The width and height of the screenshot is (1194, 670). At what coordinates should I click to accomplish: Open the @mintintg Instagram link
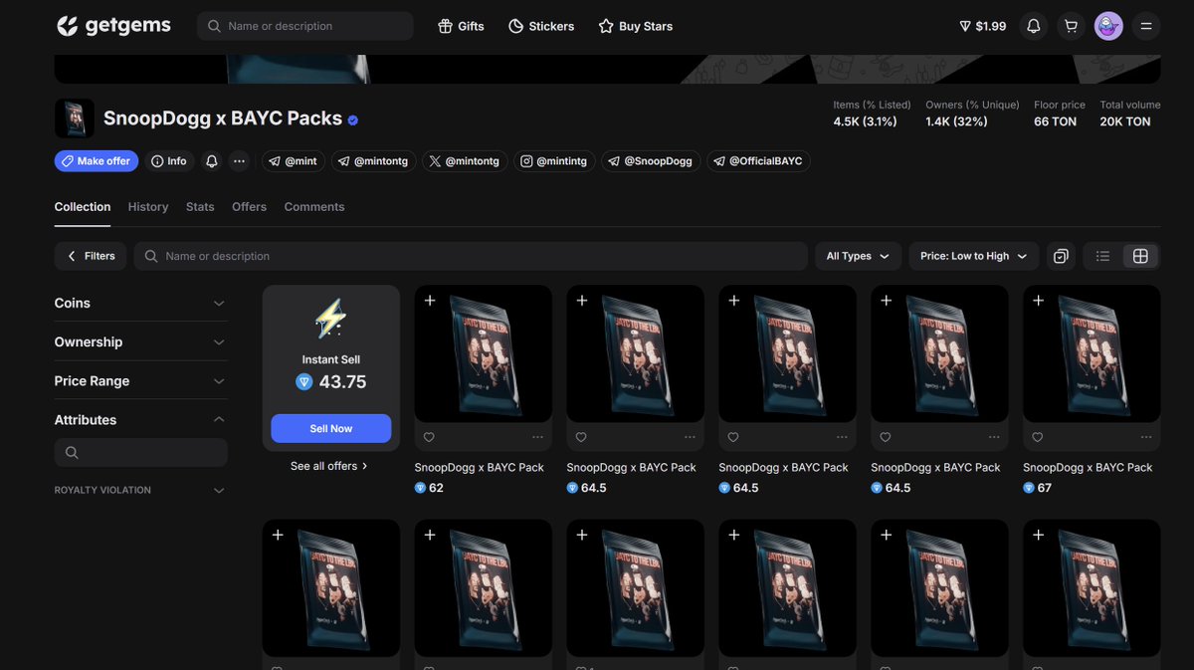554,161
